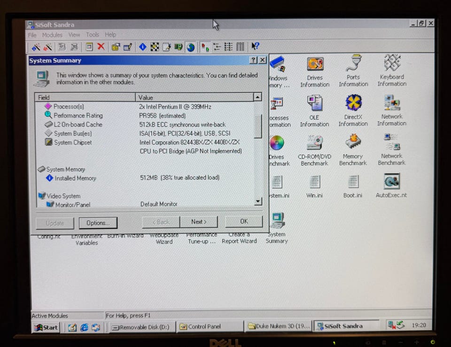451x347 pixels.
Task: Select the AutoExec.nt module icon
Action: click(x=391, y=186)
